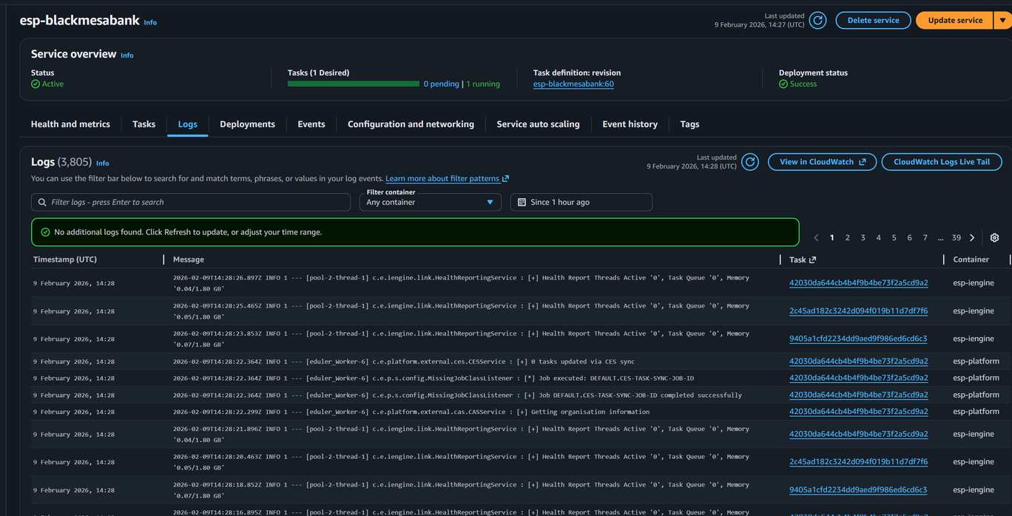Click the service refresh icon beside Delete service
The height and width of the screenshot is (516, 1012).
(x=817, y=21)
